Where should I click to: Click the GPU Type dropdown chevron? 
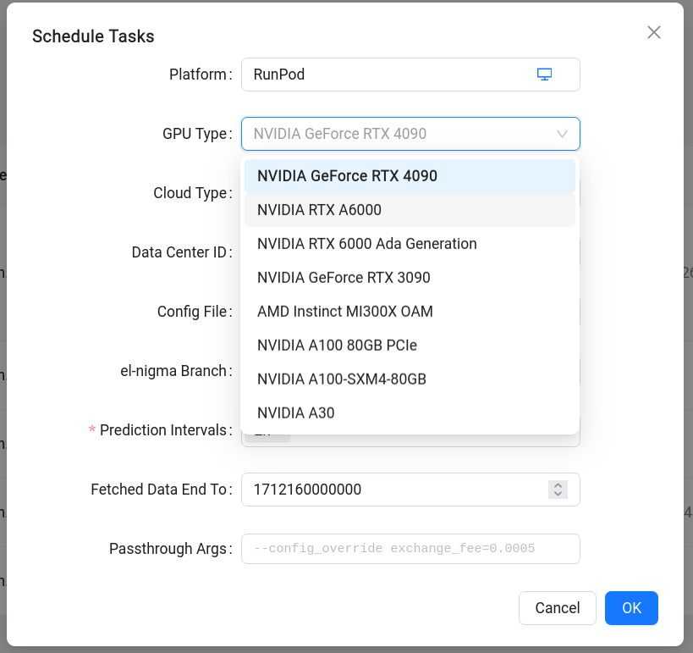[x=561, y=133]
